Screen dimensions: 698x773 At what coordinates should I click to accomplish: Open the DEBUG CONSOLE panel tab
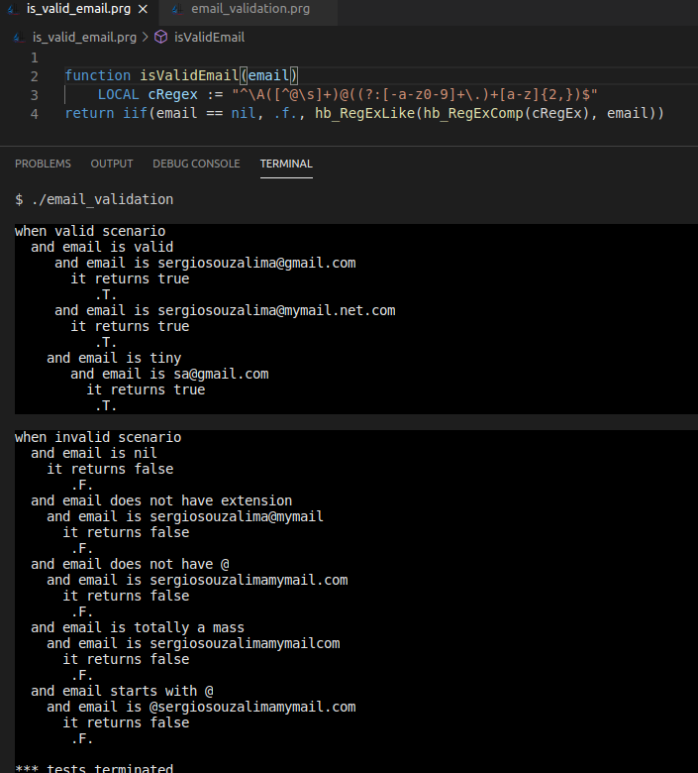point(196,164)
